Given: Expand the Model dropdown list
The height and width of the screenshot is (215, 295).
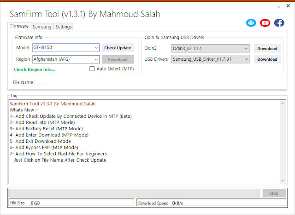Looking at the screenshot, I should coord(96,48).
